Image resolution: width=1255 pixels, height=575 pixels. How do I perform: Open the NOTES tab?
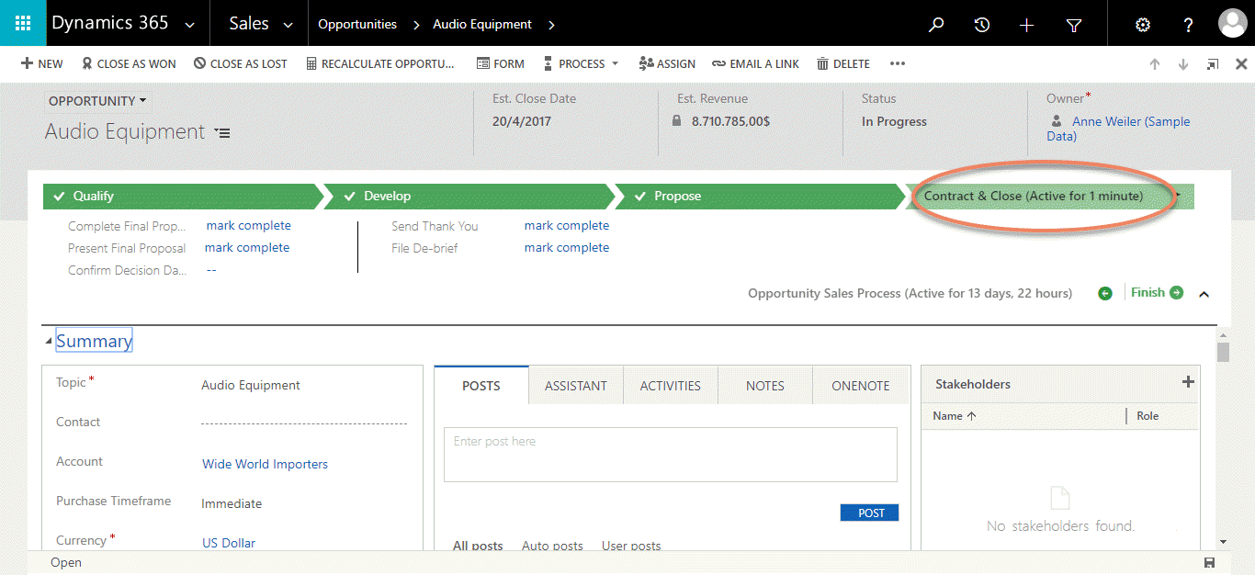pos(764,385)
